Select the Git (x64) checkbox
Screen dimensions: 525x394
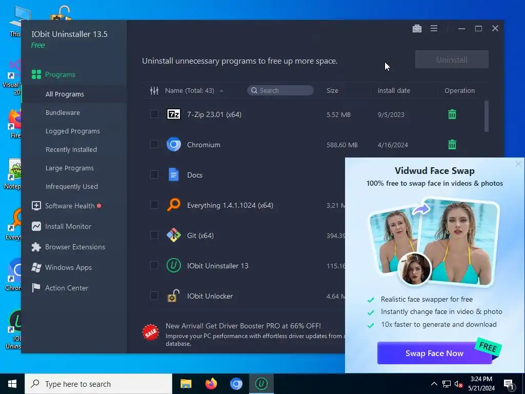[x=154, y=235]
